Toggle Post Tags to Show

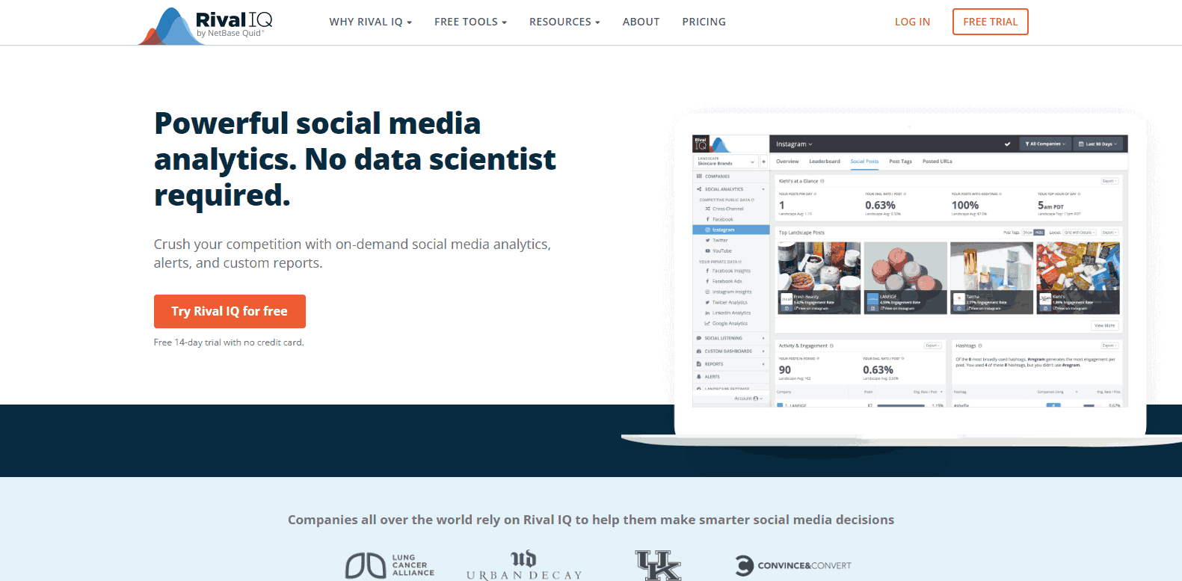tap(1027, 233)
